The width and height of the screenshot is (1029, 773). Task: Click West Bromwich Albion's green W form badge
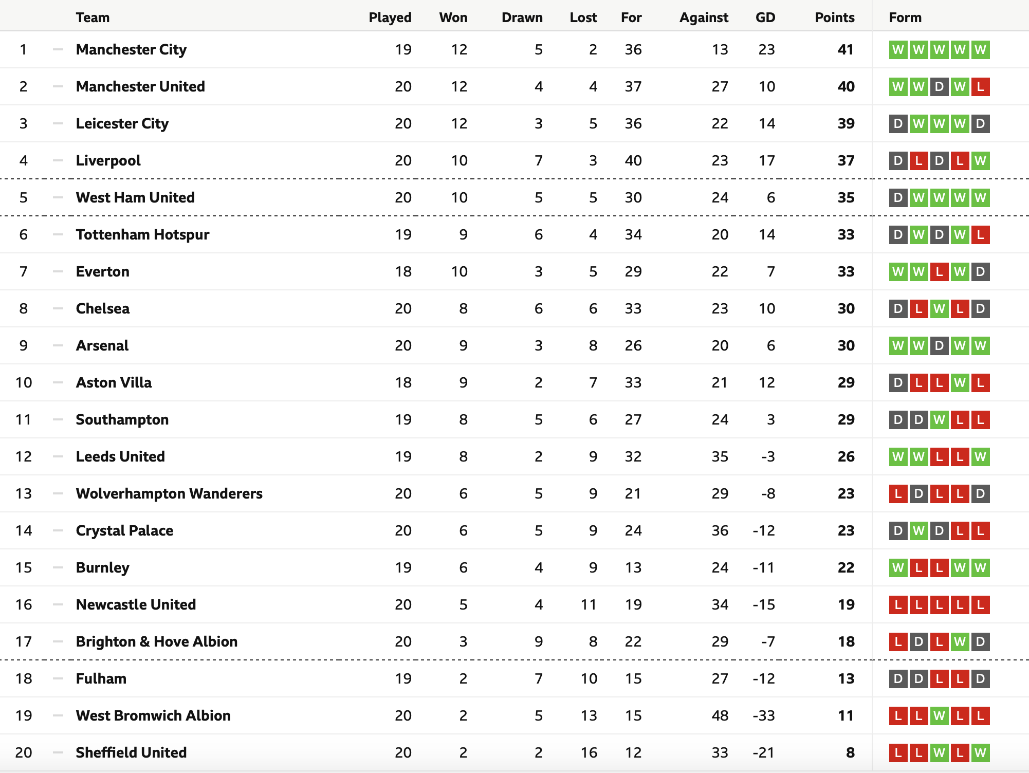click(x=939, y=715)
